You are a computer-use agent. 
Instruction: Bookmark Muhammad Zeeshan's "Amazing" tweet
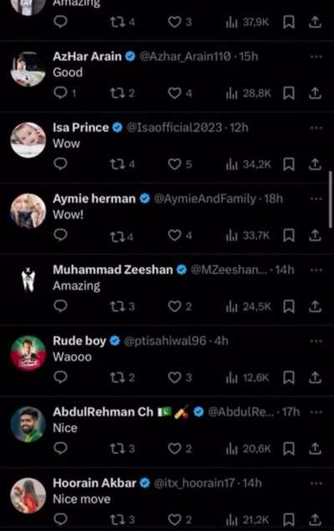289,306
